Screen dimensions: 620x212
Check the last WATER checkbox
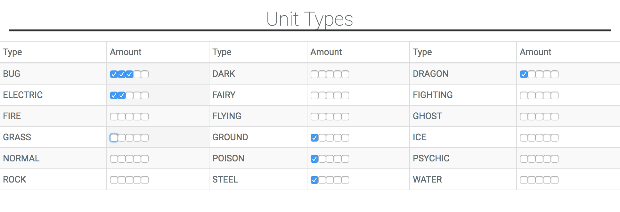(555, 180)
